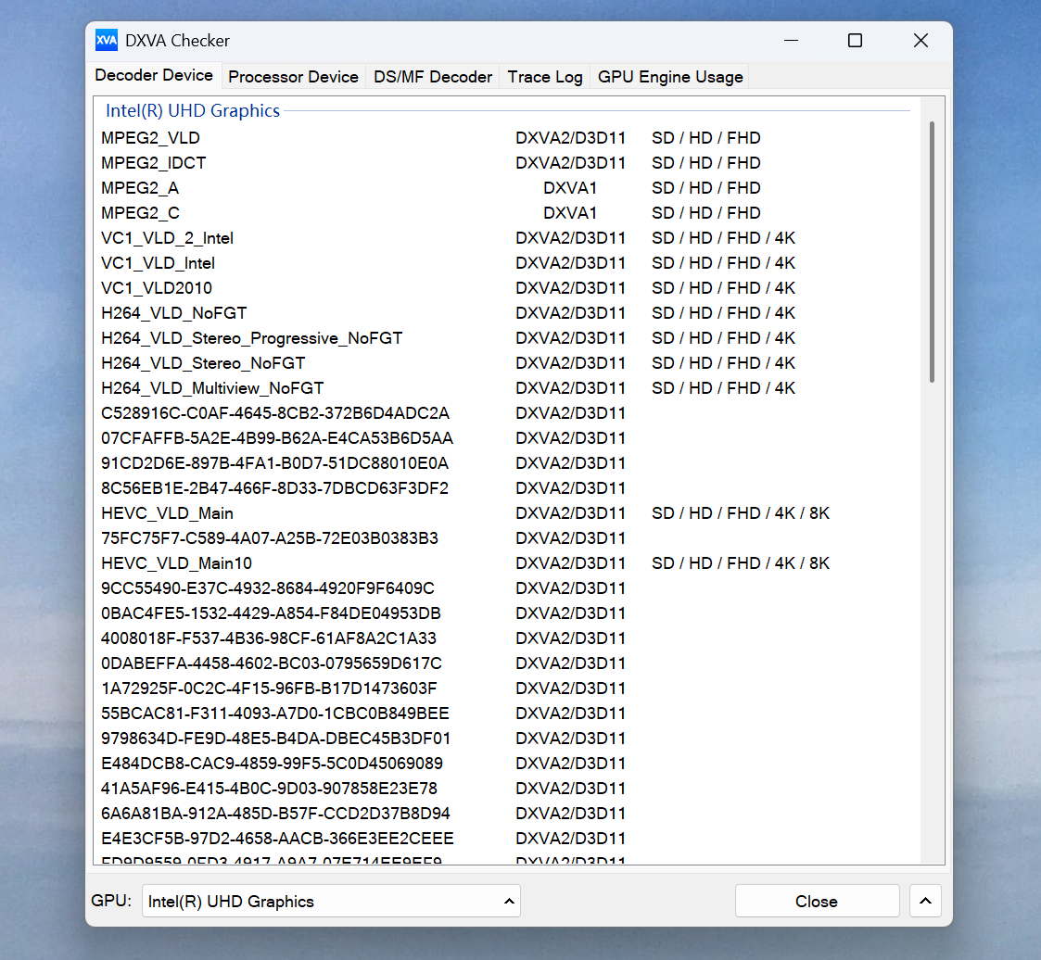Click DXVA1 value in MPEG2_C row
The width and height of the screenshot is (1041, 960).
[x=570, y=213]
